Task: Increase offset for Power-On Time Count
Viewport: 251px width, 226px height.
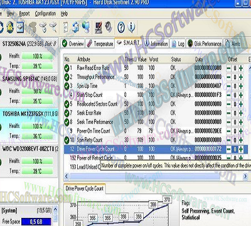Action: pos(241,131)
